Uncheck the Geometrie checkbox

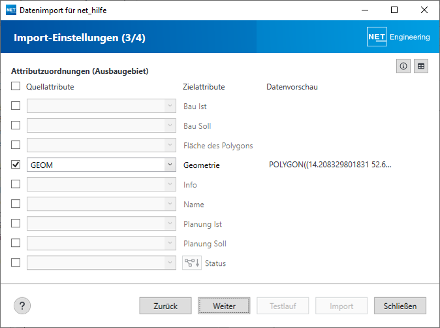pyautogui.click(x=16, y=164)
